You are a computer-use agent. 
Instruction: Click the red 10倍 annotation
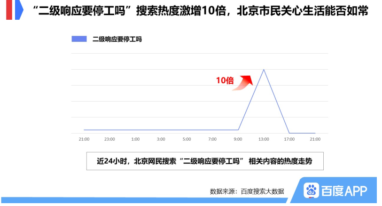(x=225, y=80)
